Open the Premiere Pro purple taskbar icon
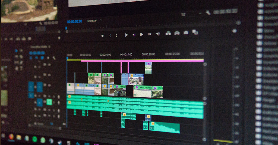This screenshot has width=278, height=145. tap(96, 144)
